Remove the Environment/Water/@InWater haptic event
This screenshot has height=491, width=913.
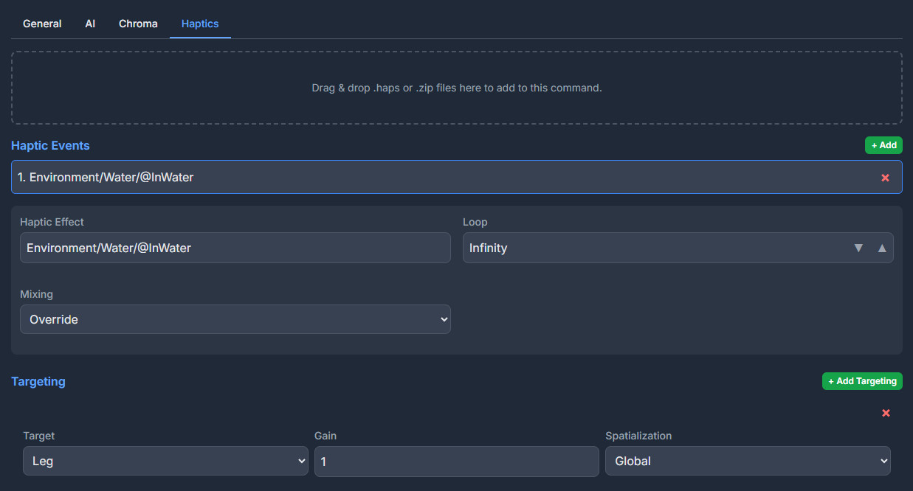click(x=885, y=178)
